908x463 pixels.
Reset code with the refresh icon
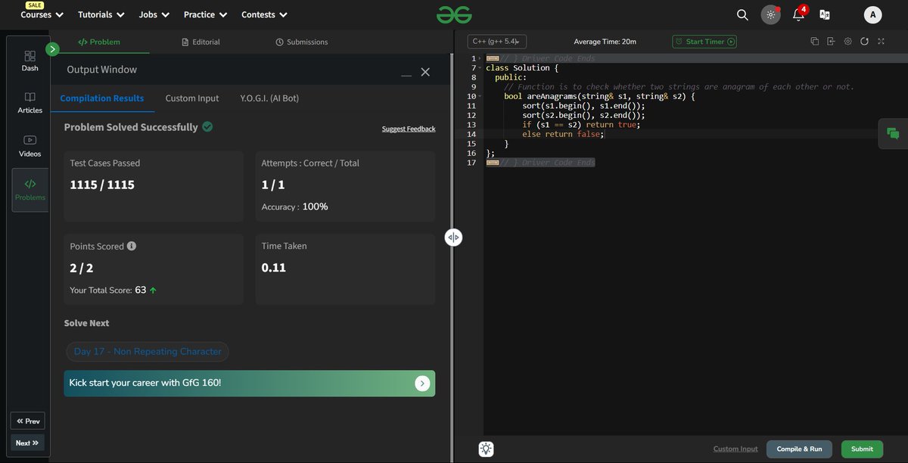(863, 42)
